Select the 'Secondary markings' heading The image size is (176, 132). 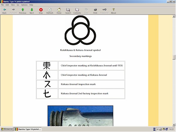click(x=81, y=56)
